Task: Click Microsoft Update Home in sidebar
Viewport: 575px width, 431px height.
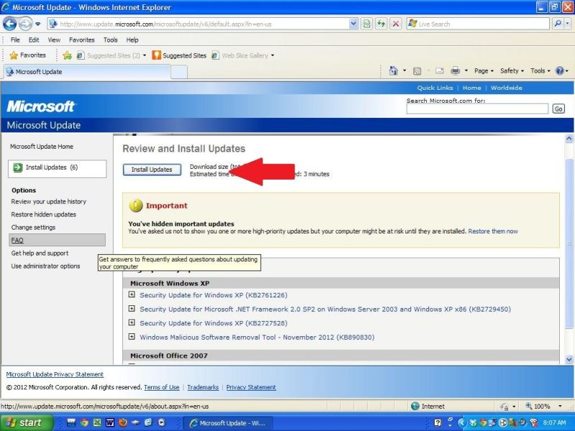Action: [42, 147]
